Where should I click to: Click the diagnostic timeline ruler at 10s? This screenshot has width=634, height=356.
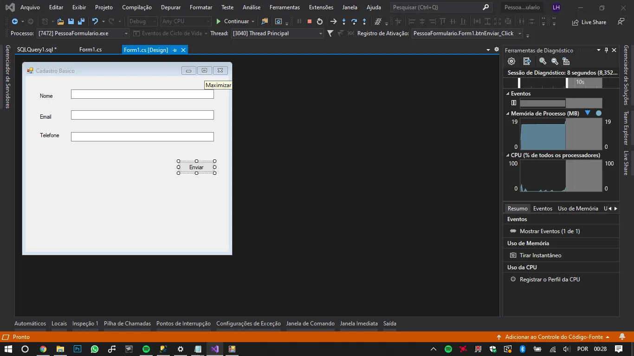click(x=580, y=83)
